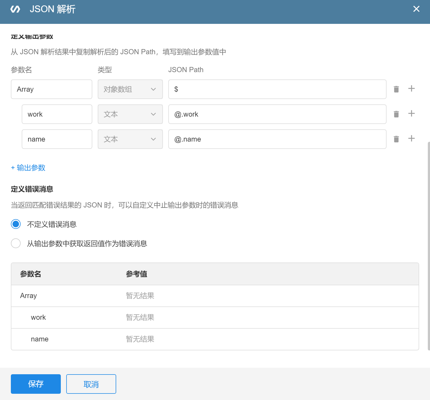The height and width of the screenshot is (400, 430).
Task: Click the plus icon beside @.name
Action: coord(411,139)
